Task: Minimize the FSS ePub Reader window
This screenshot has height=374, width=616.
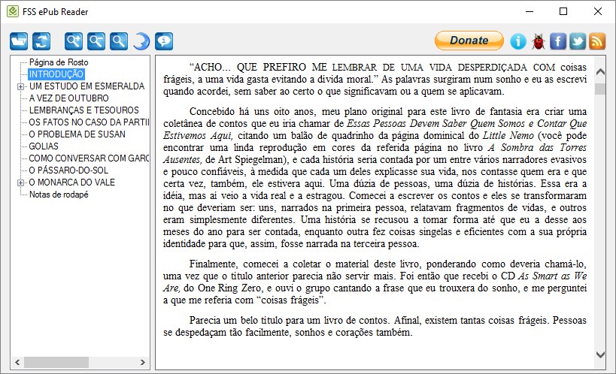Action: pos(530,11)
